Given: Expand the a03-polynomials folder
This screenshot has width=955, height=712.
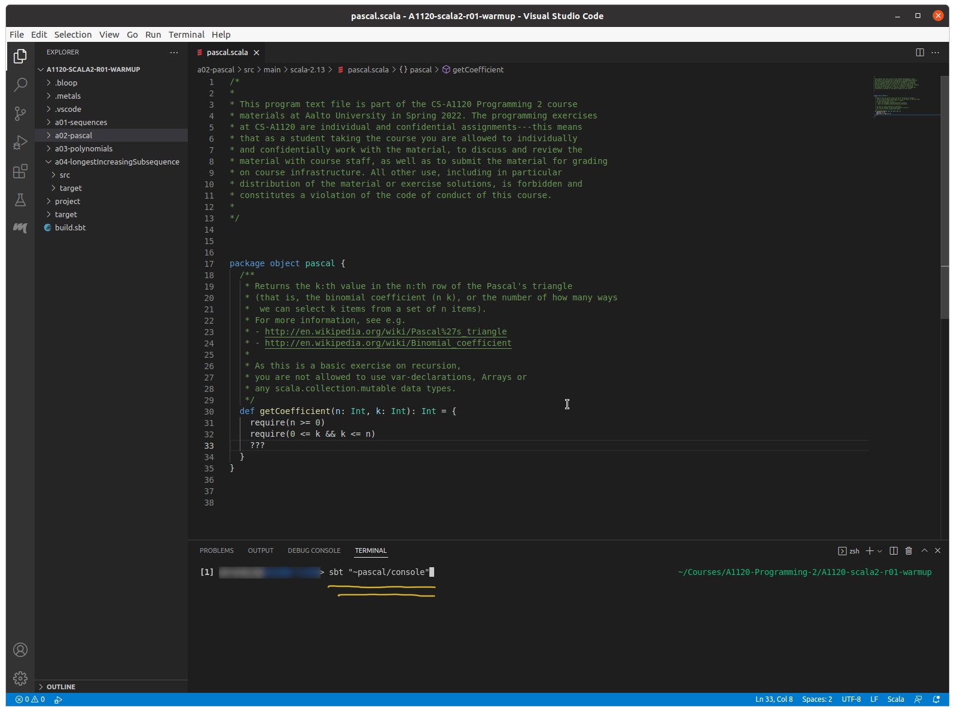Looking at the screenshot, I should (84, 148).
